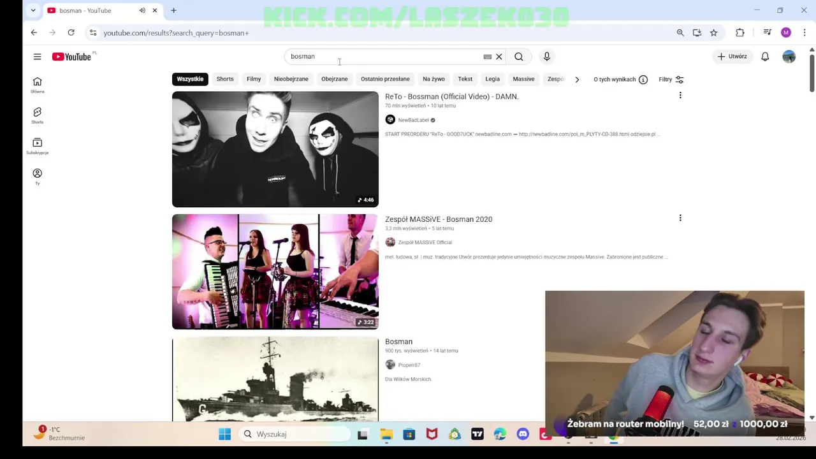Open the Windows Start menu

224,434
